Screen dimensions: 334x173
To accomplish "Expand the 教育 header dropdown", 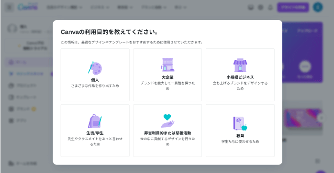I will point(125,7).
